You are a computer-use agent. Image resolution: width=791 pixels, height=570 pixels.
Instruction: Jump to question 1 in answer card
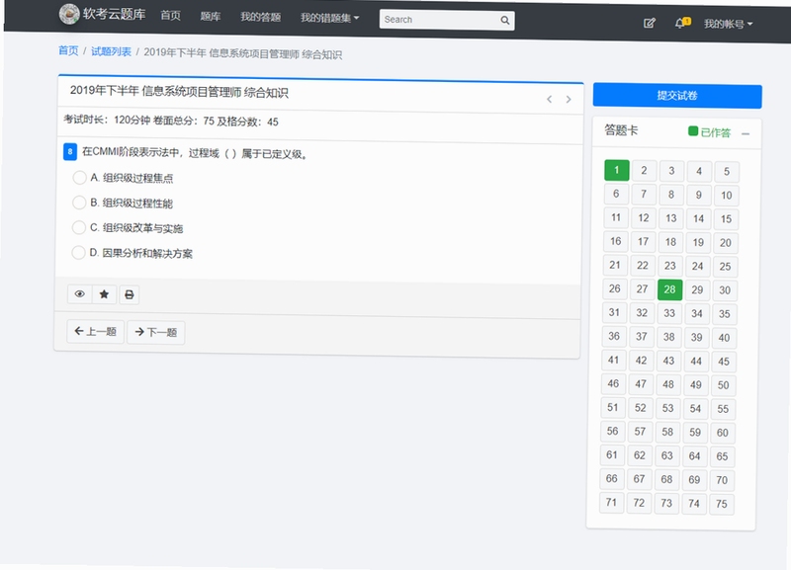tap(616, 170)
